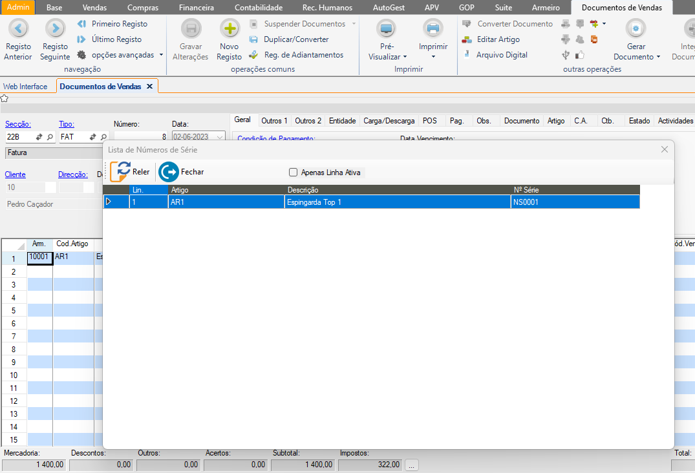Enable the Apenas Linha Ativa checkbox
The image size is (695, 473).
(x=293, y=173)
